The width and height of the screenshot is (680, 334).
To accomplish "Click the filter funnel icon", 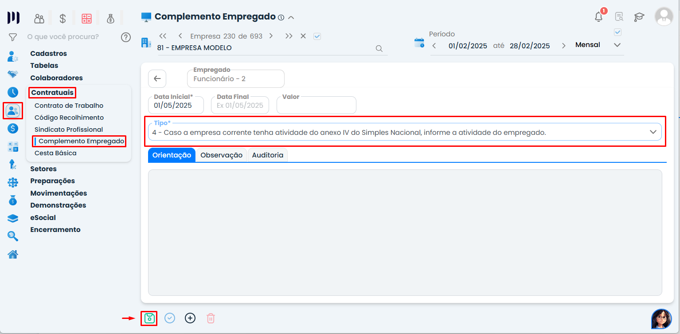I will (13, 37).
